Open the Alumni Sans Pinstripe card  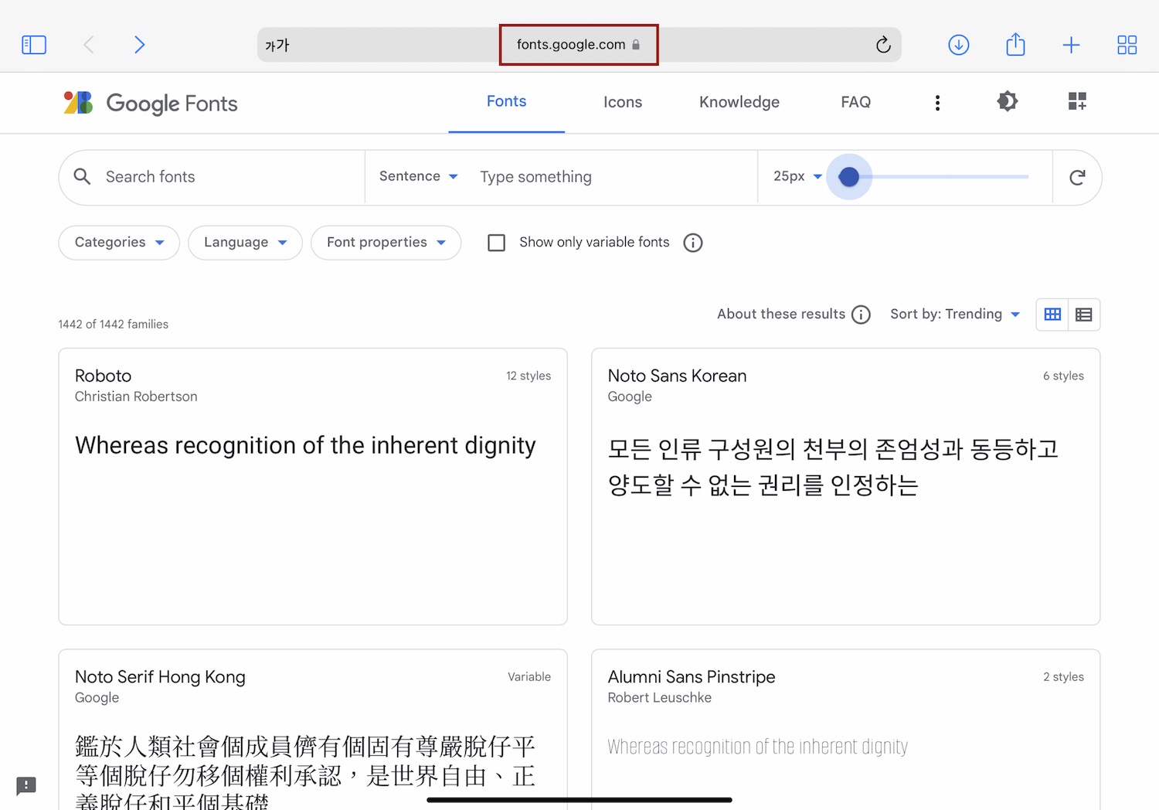845,729
